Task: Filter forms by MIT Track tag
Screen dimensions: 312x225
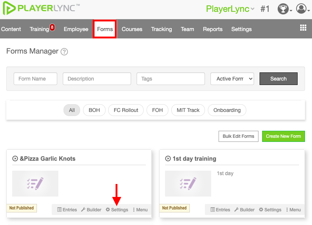Action: [x=188, y=110]
